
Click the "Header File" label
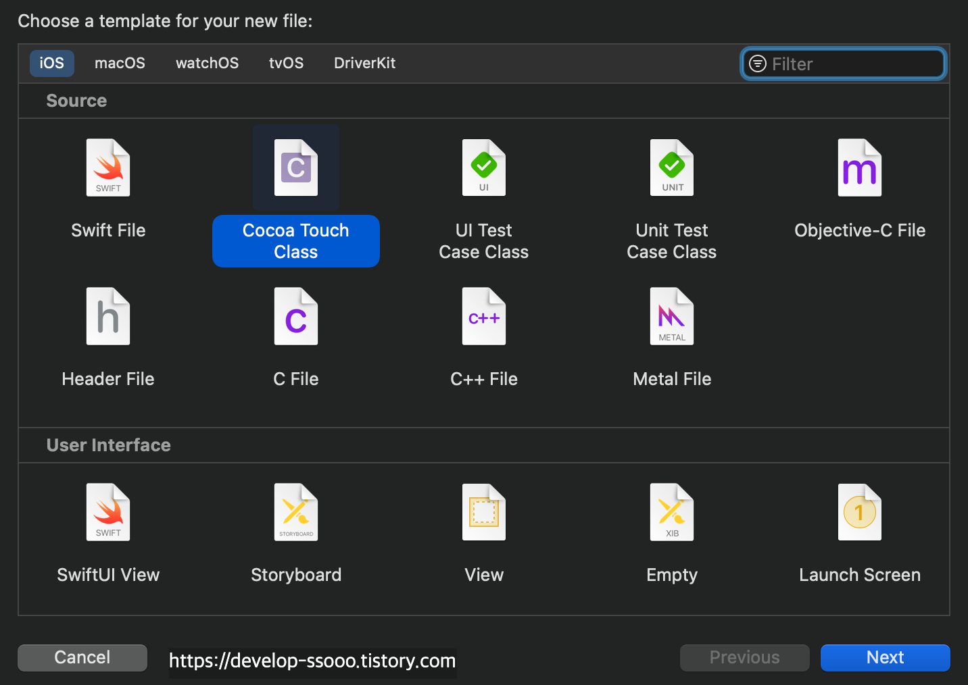[108, 379]
